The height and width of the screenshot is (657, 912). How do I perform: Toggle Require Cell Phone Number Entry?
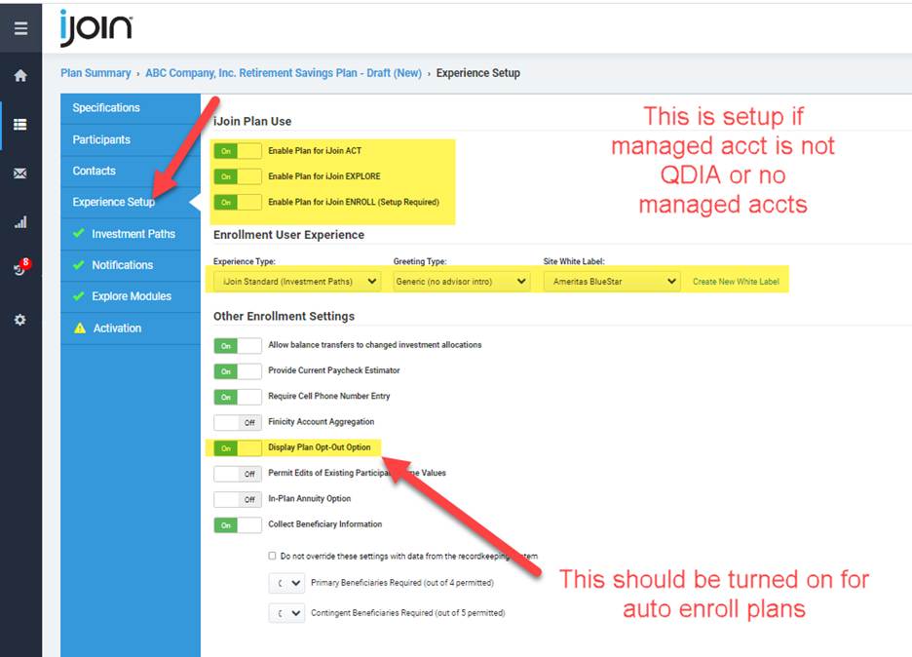coord(238,397)
